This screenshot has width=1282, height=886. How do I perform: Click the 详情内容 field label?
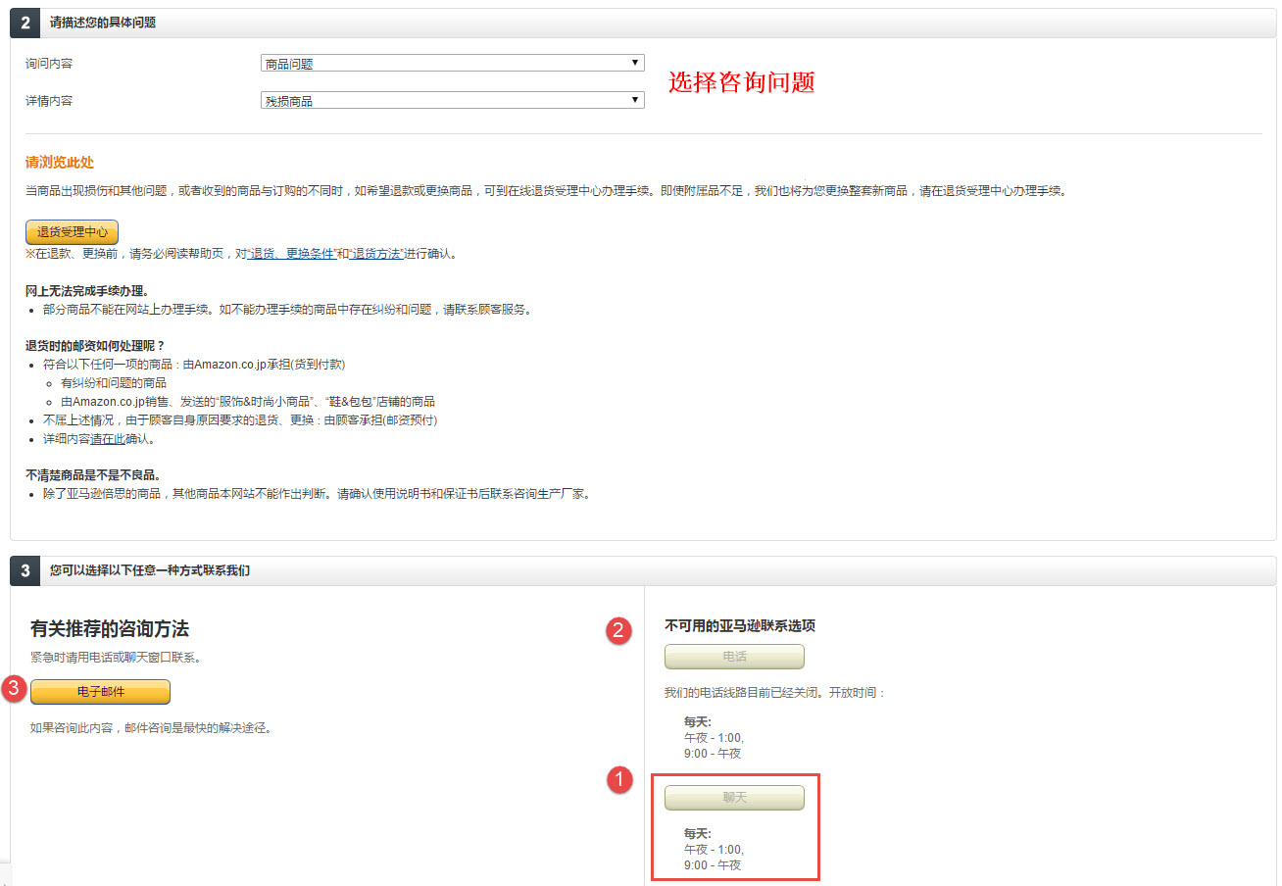point(49,100)
